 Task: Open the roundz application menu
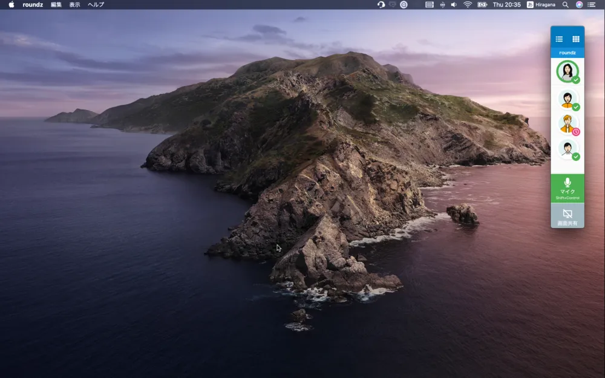click(33, 5)
